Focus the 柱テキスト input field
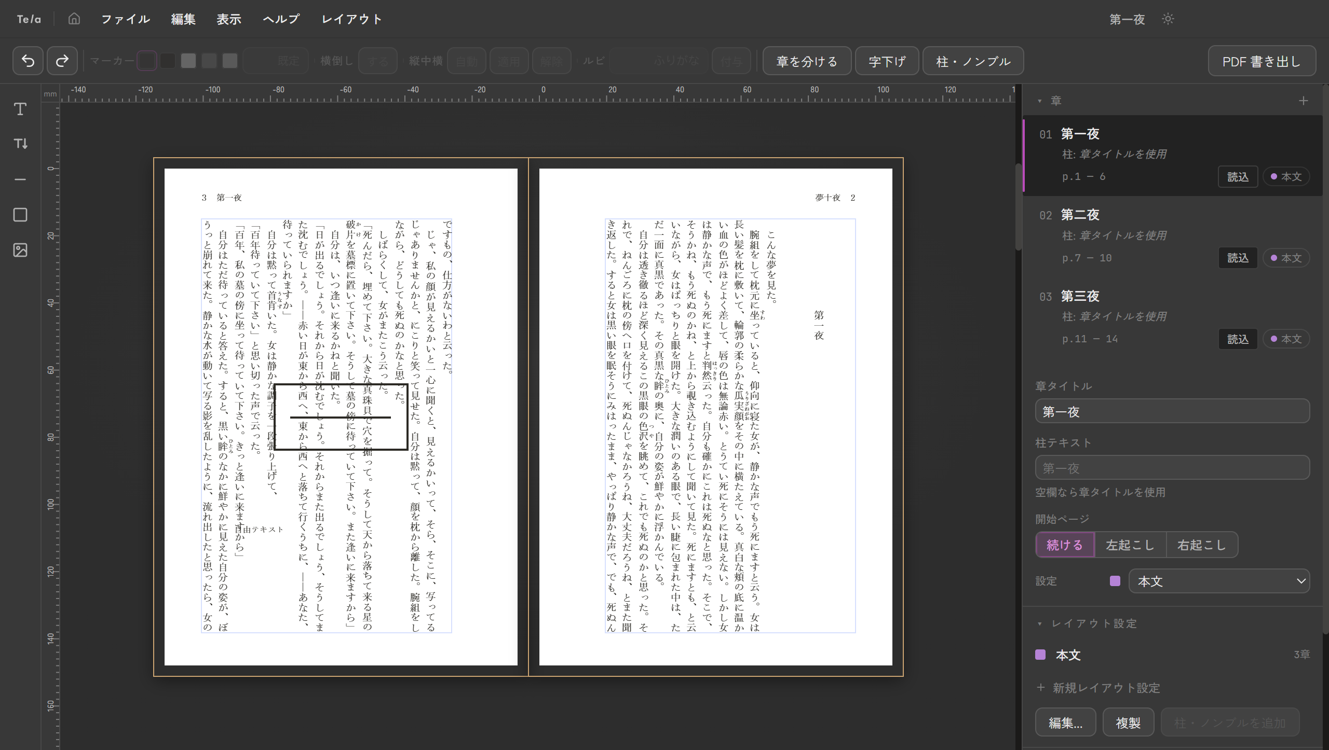This screenshot has width=1329, height=750. (x=1172, y=468)
